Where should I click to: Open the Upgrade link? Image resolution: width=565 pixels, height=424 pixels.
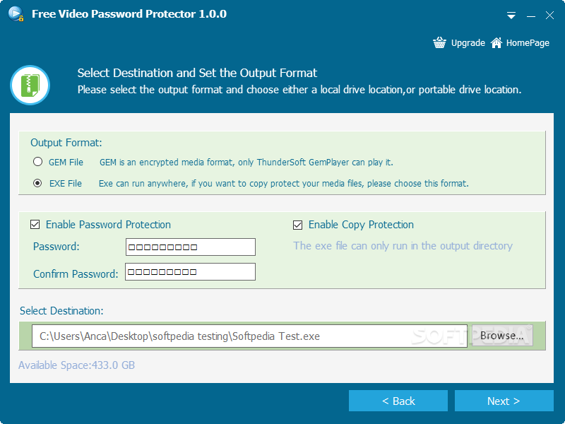[468, 43]
